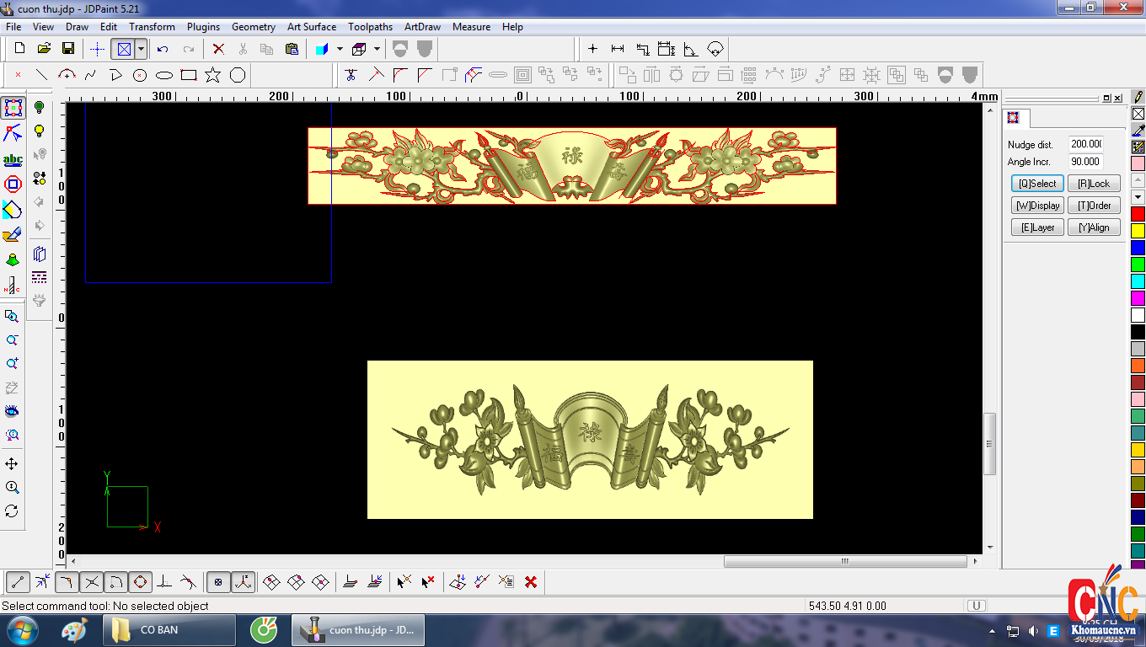Select the Rectangle drawing tool

189,75
